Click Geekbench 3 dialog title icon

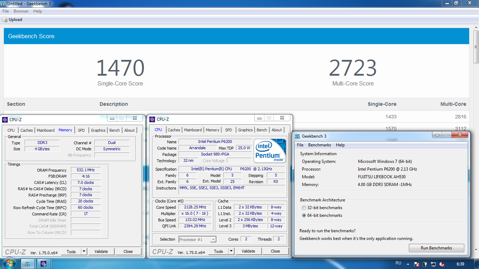tap(297, 136)
